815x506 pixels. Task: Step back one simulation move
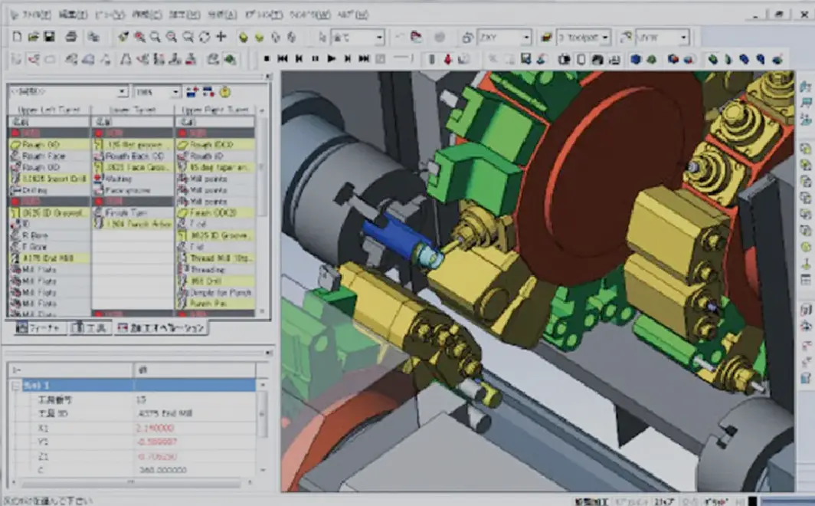click(x=299, y=59)
